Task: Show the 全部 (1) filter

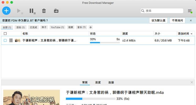Action: (x=7, y=27)
